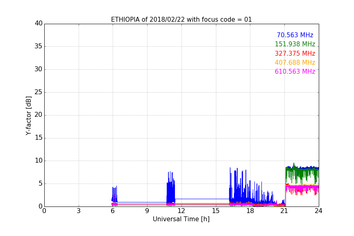Image resolution: width=354 pixels, height=236 pixels.
Task: Select the blue 70.563 MHz legend label
Action: (295, 35)
